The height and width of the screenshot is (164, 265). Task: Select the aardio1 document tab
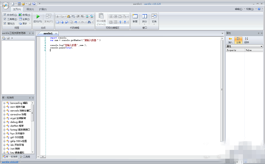(48, 34)
